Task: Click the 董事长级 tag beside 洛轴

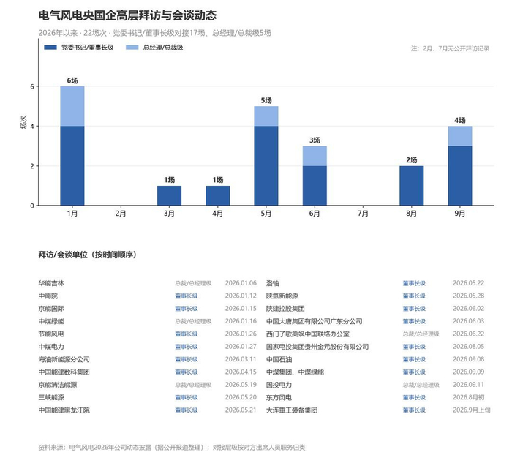Action: click(414, 284)
